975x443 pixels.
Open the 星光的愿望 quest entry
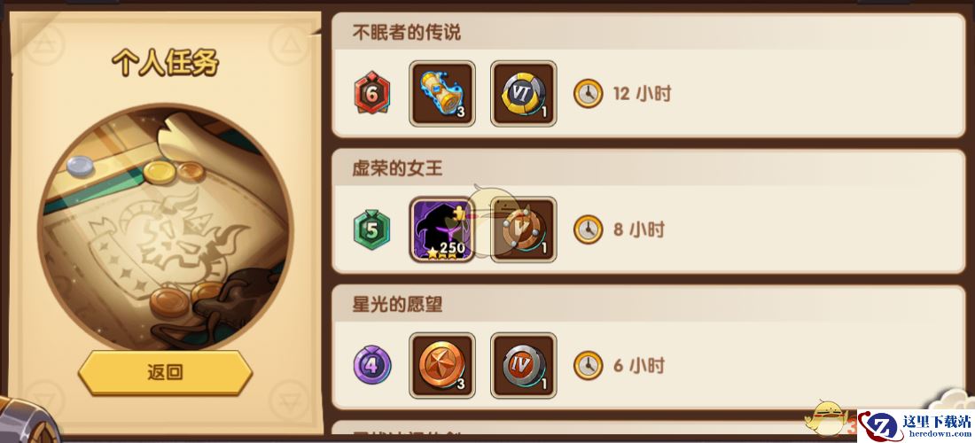(x=649, y=347)
